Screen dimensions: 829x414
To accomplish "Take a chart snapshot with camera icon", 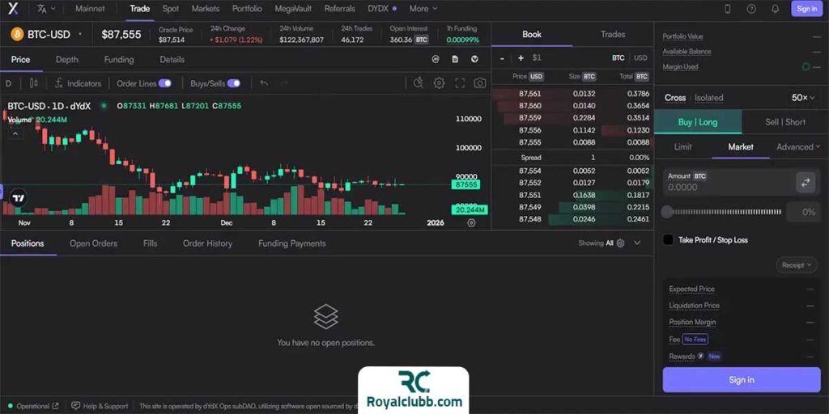I will 480,83.
